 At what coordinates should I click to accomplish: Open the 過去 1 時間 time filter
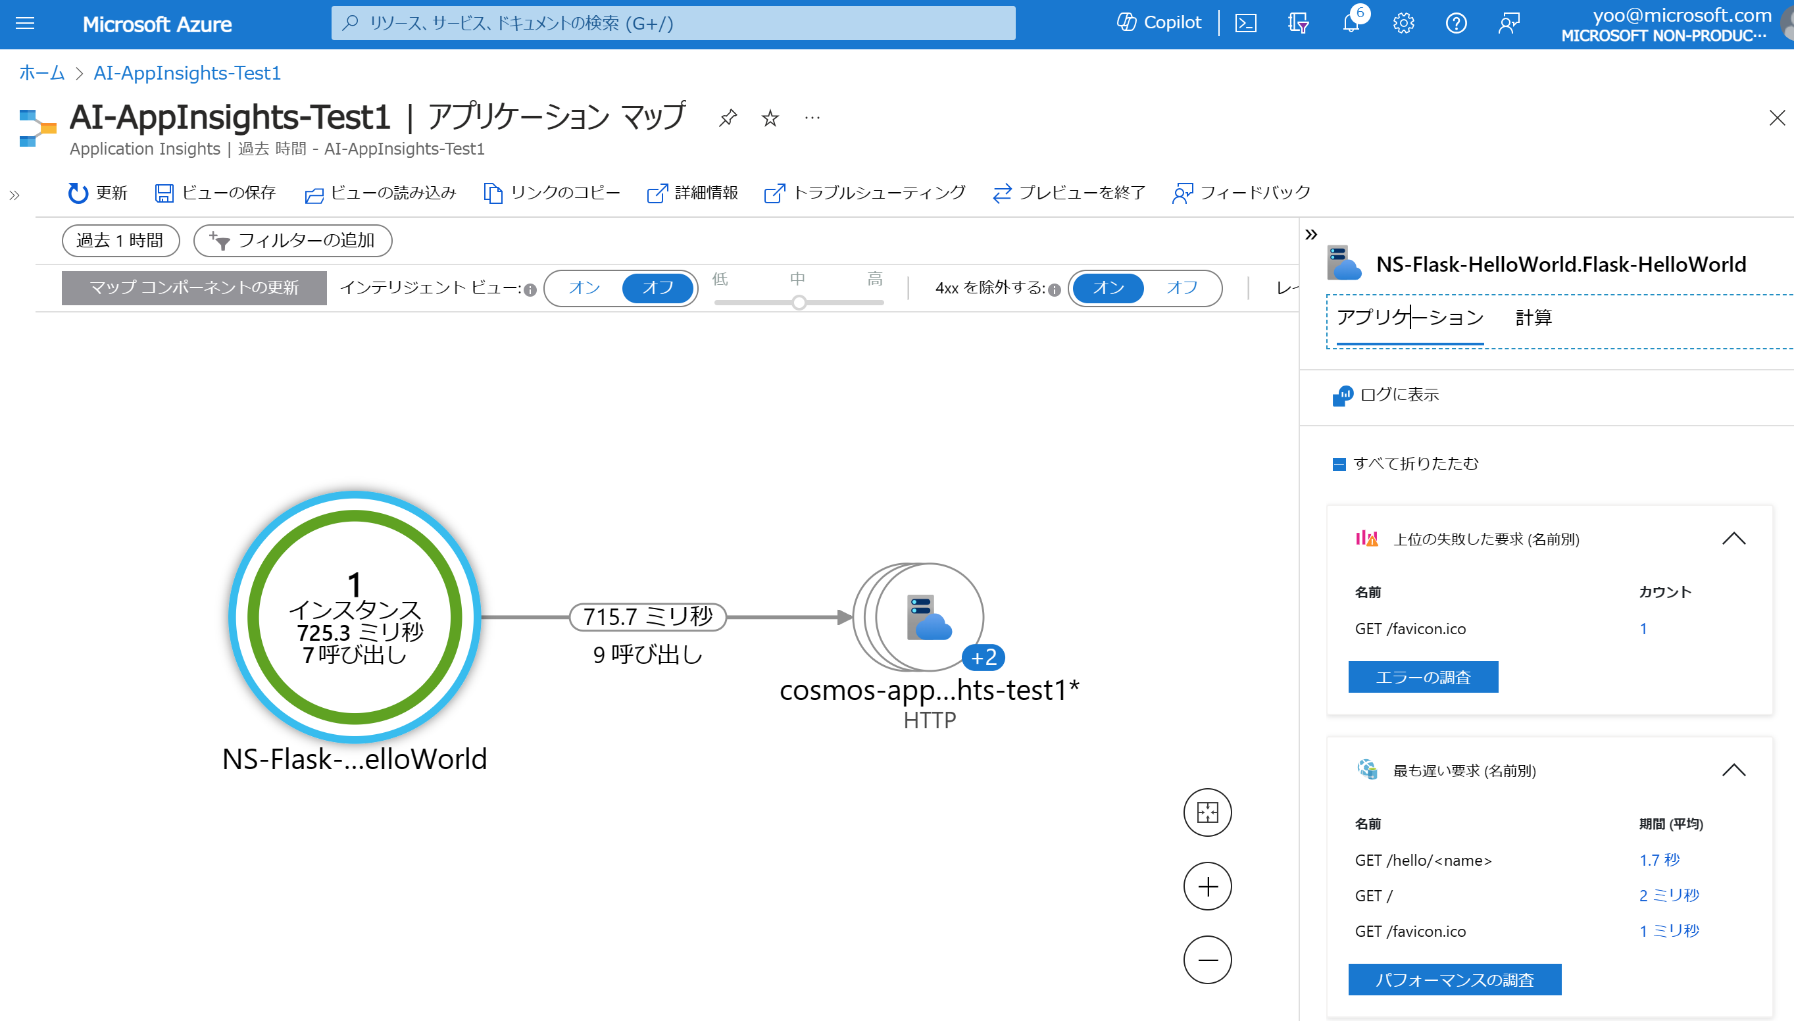[x=120, y=241]
